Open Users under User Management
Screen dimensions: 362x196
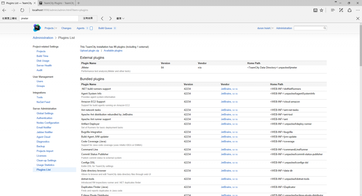tap(40, 81)
